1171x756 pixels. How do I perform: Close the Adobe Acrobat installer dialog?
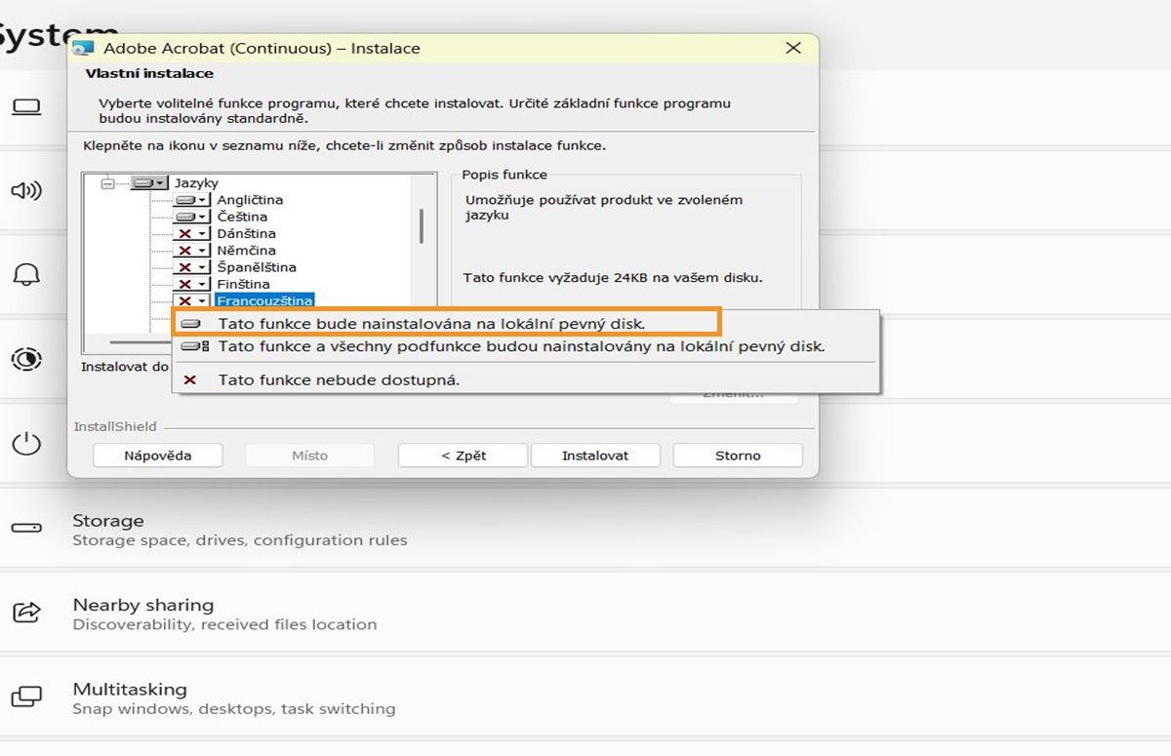pos(793,48)
